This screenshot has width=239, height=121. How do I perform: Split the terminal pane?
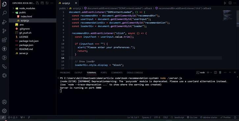(215, 73)
